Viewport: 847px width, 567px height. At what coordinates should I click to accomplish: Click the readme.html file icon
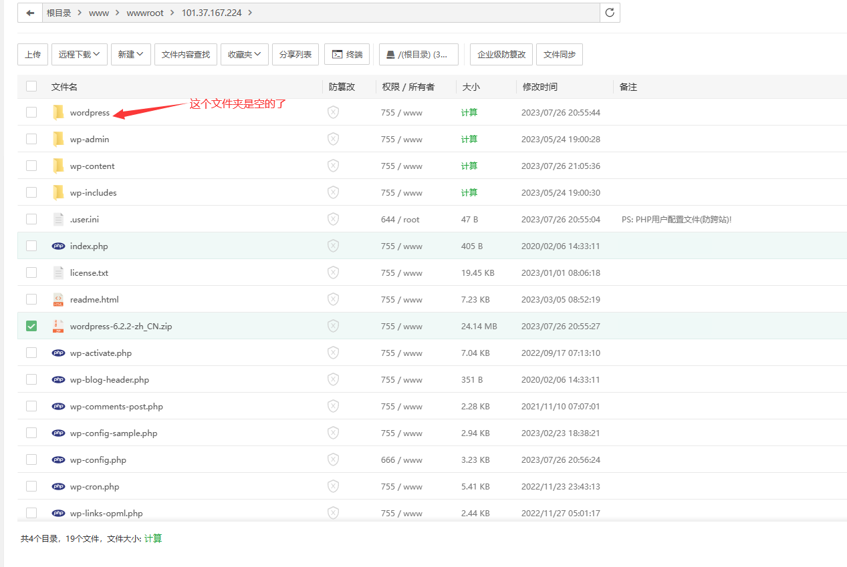(x=58, y=299)
